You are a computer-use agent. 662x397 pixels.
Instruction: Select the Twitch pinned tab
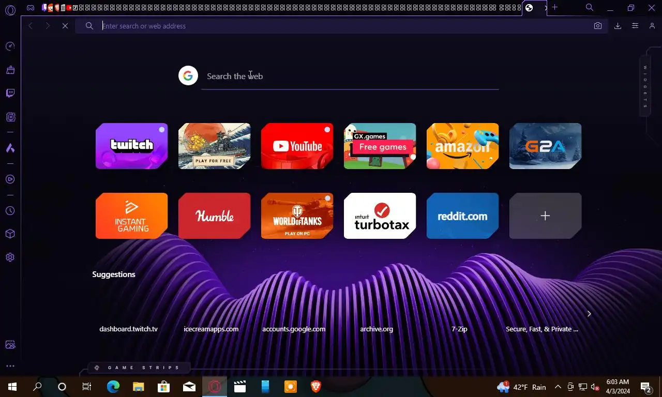point(44,8)
